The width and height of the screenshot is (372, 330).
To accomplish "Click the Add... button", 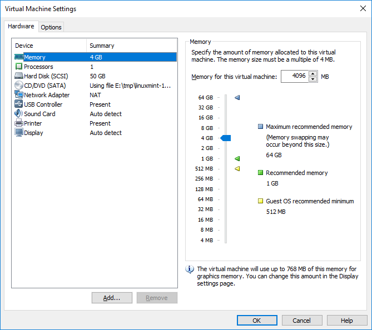I will pyautogui.click(x=112, y=298).
